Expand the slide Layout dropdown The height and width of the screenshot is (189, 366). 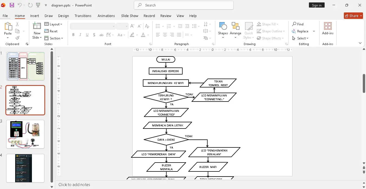(x=54, y=24)
